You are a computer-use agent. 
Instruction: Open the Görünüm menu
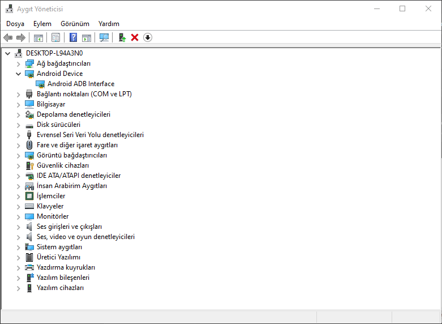(75, 24)
